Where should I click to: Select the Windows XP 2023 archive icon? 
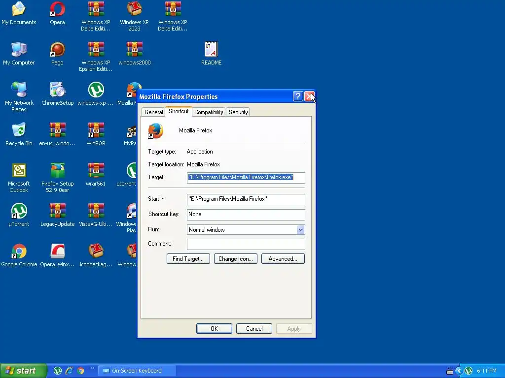[x=134, y=16]
